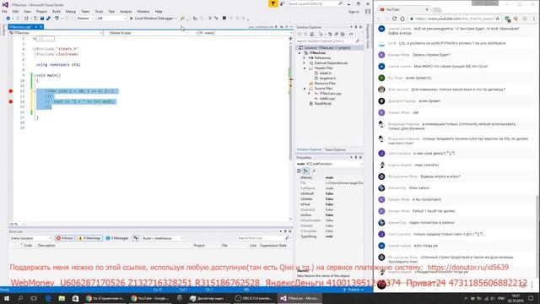Click the breakpoint dot on line 14
This screenshot has width=540, height=304.
(11, 101)
